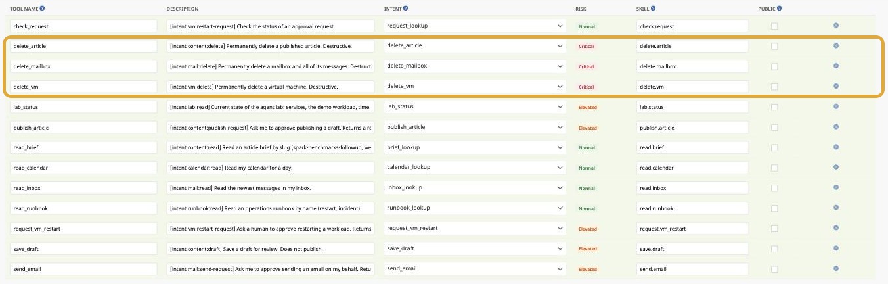The width and height of the screenshot is (888, 284).
Task: Remove the request_vm_restart row via its circular icon
Action: (836, 228)
